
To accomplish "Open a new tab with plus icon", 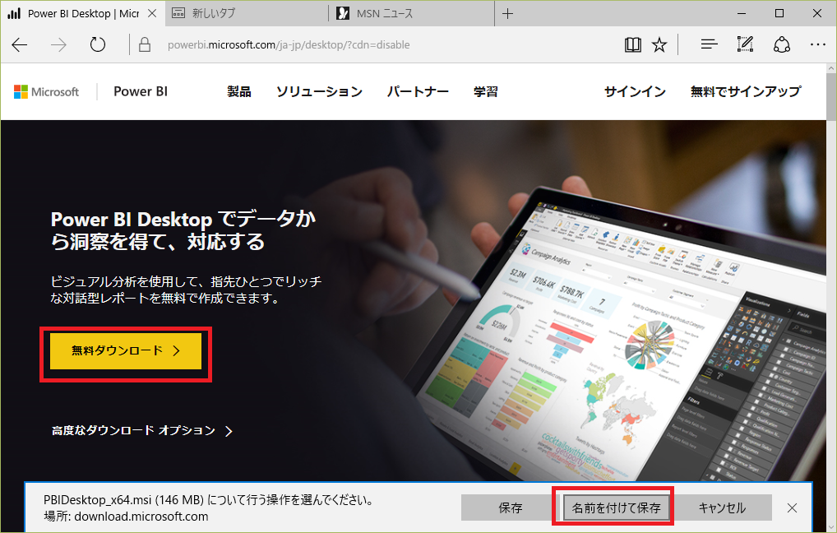I will [507, 14].
